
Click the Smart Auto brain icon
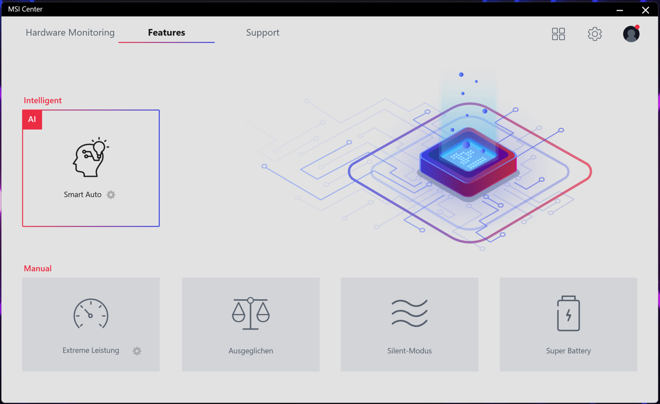point(91,157)
